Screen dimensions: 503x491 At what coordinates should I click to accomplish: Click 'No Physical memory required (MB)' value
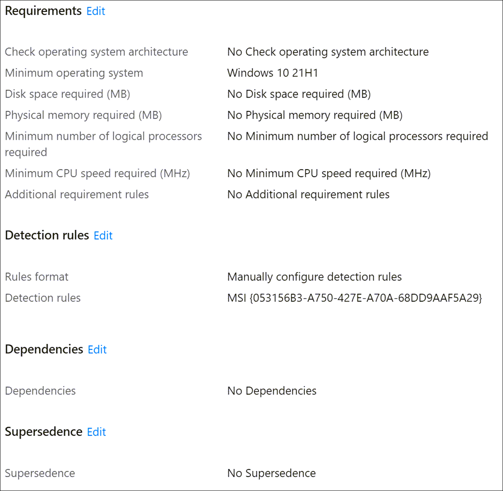(315, 115)
